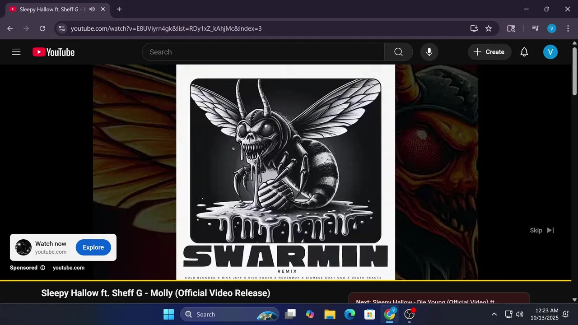The height and width of the screenshot is (325, 578).
Task: Close the Sleepy Hallow tab
Action: coord(103,9)
